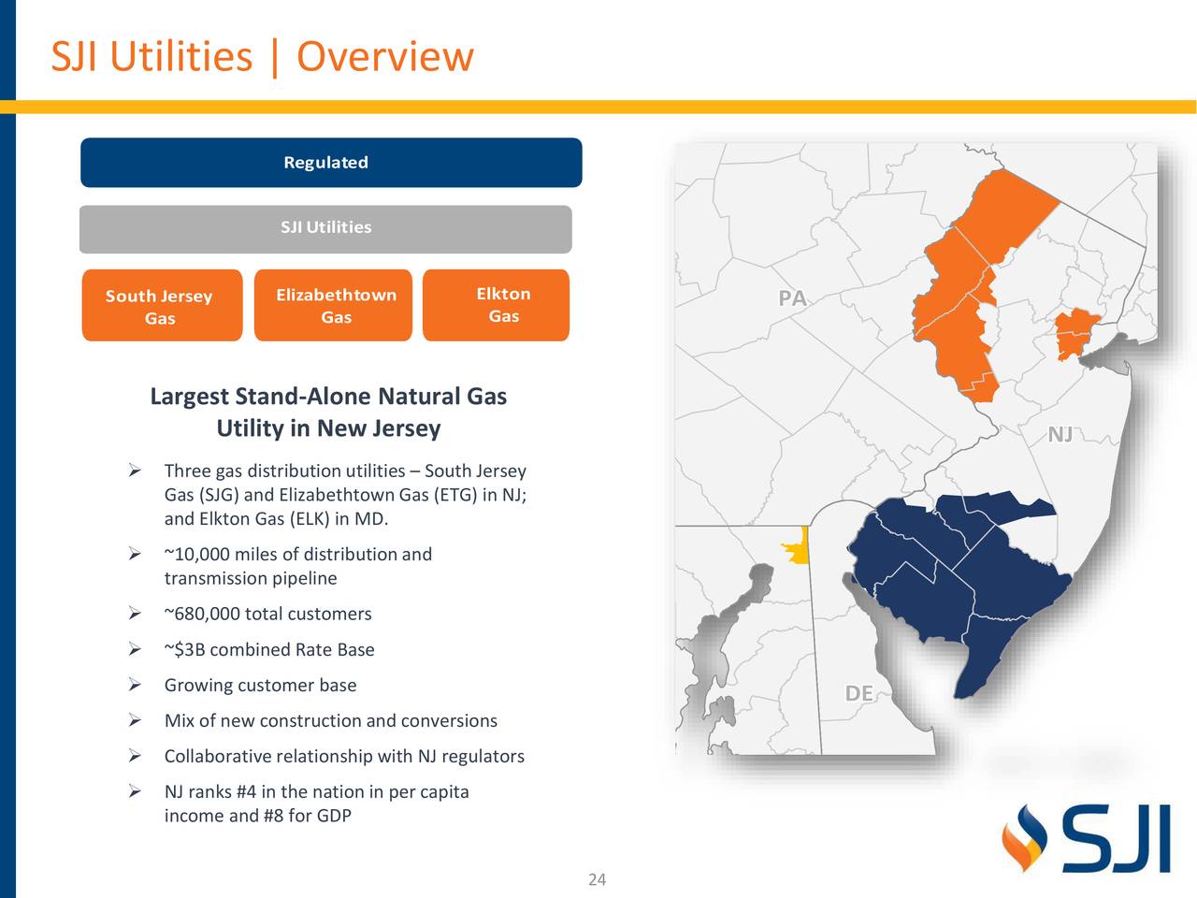Image resolution: width=1197 pixels, height=898 pixels.
Task: Toggle the SJI Utilities gray bar
Action: [x=325, y=227]
